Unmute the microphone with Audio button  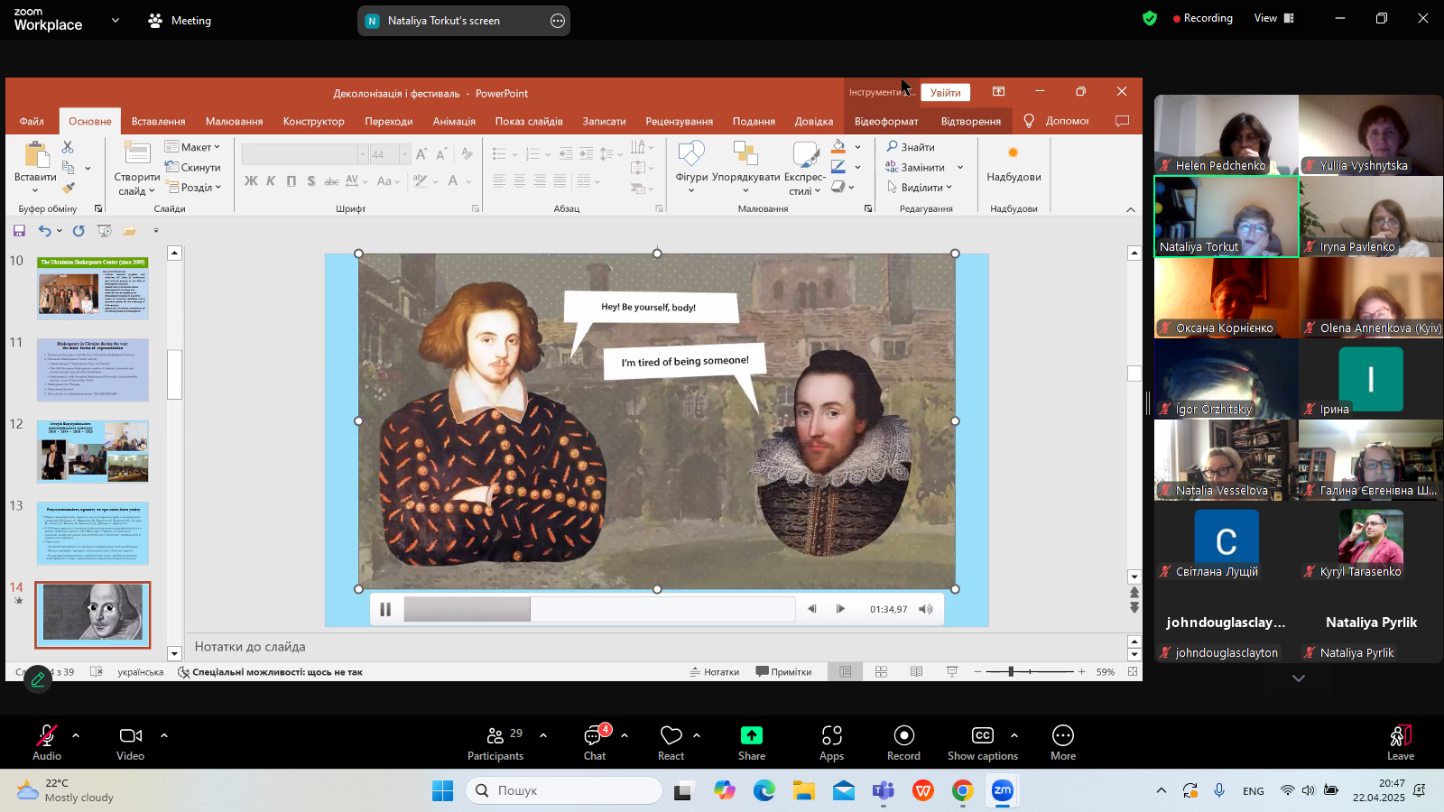point(46,736)
